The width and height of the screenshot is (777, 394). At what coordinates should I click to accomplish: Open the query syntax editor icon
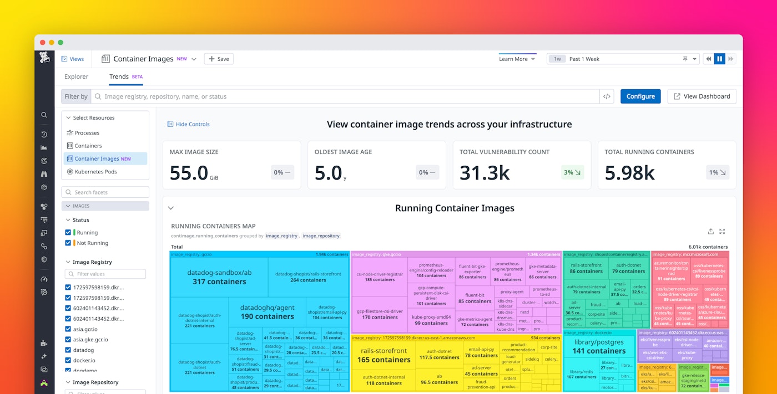click(x=607, y=96)
